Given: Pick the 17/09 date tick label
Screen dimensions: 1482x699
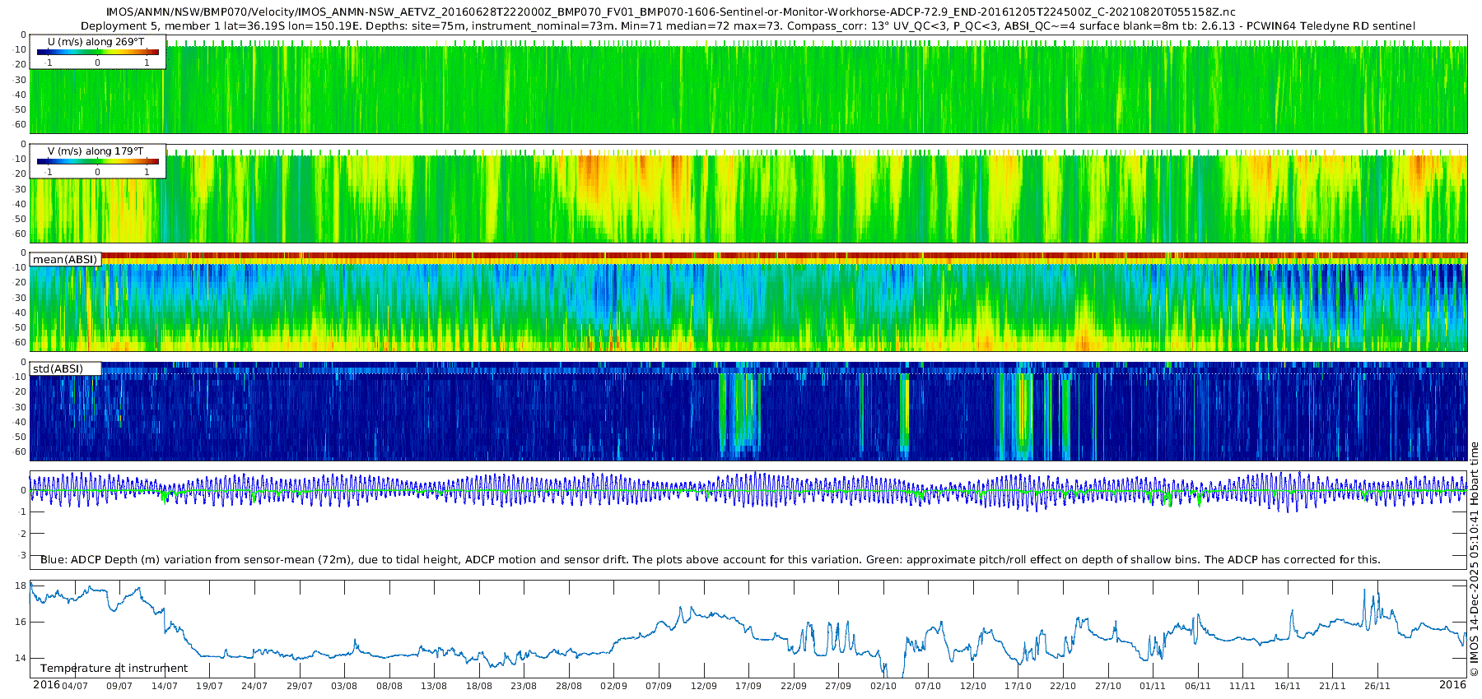Looking at the screenshot, I should 748,686.
